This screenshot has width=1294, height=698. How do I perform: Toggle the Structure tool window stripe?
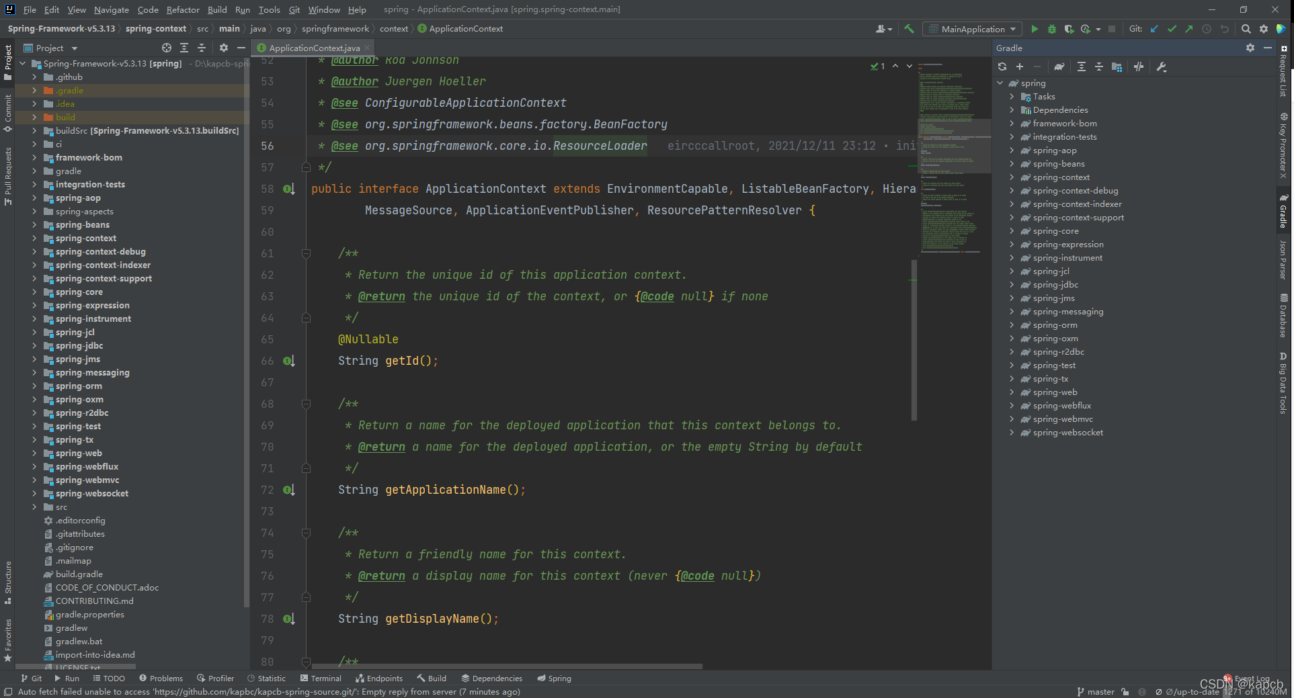point(7,582)
